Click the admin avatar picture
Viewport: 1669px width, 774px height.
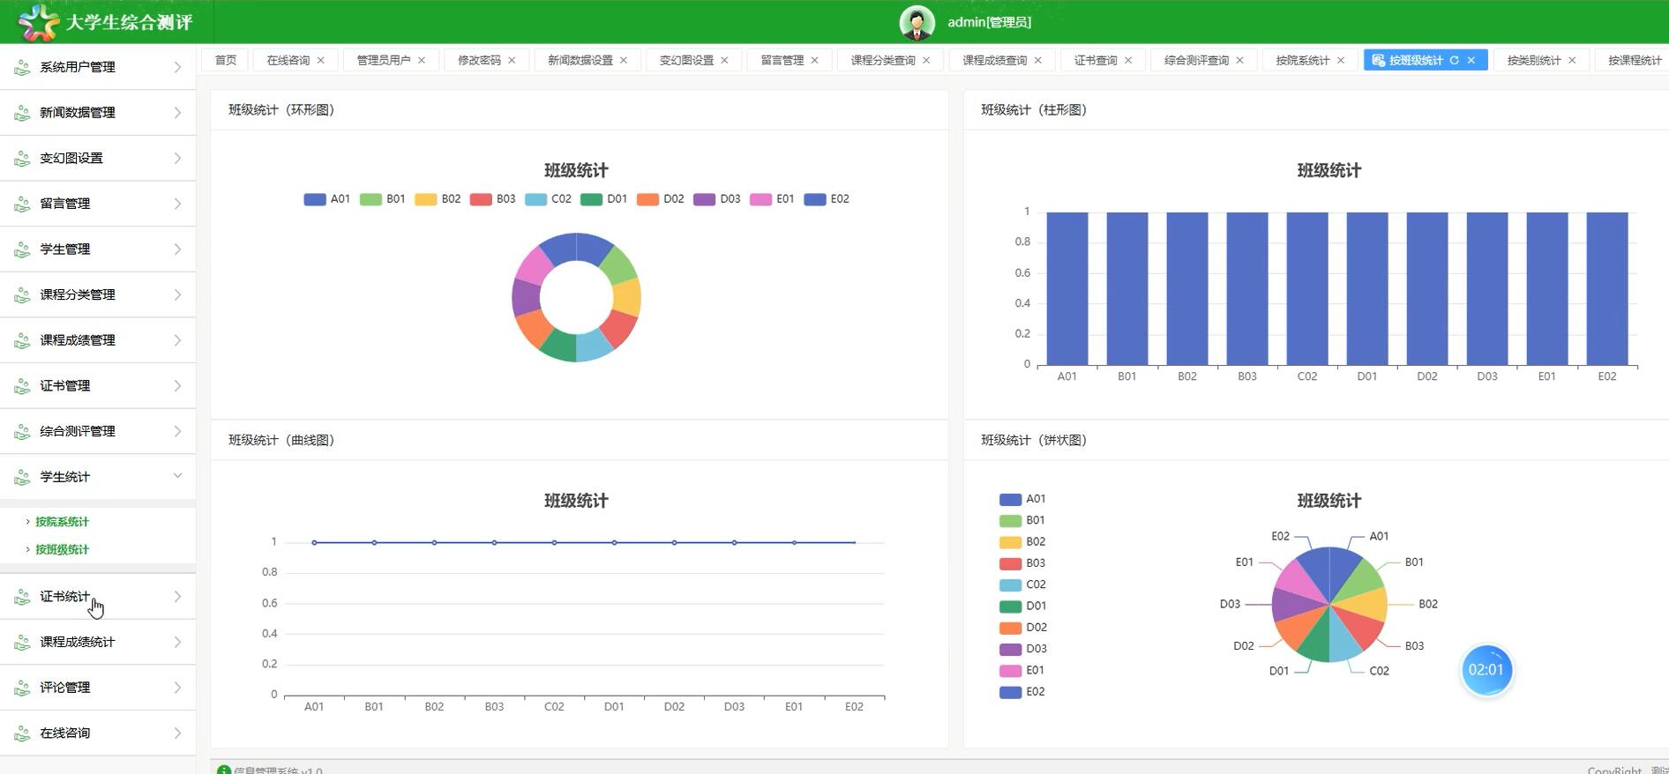click(x=917, y=22)
